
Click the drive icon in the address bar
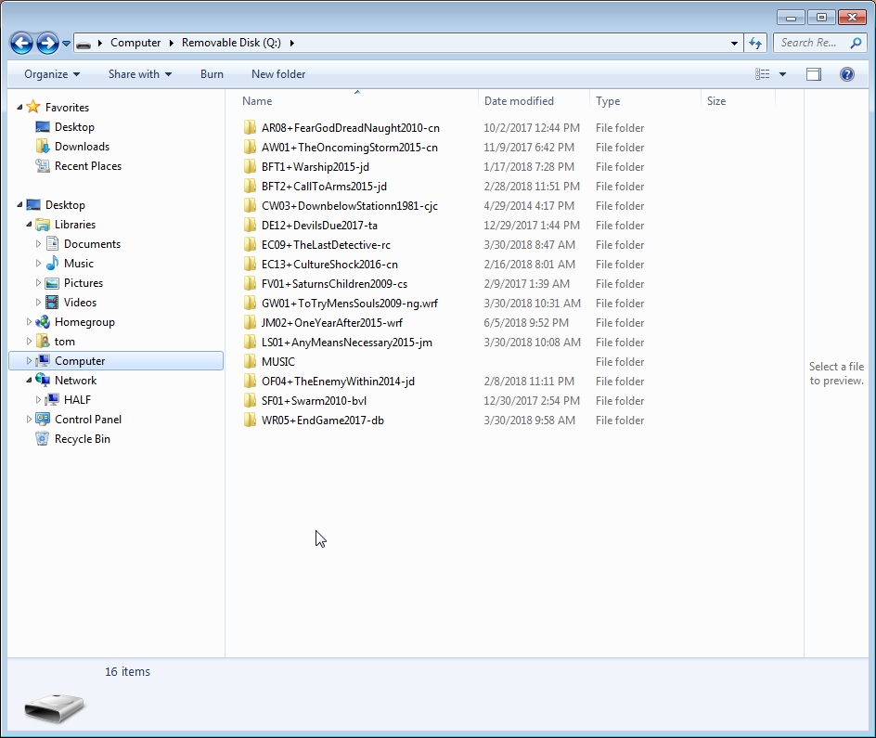click(x=84, y=44)
